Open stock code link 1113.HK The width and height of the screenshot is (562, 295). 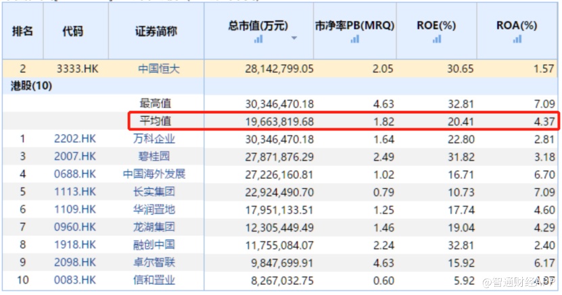(75, 191)
